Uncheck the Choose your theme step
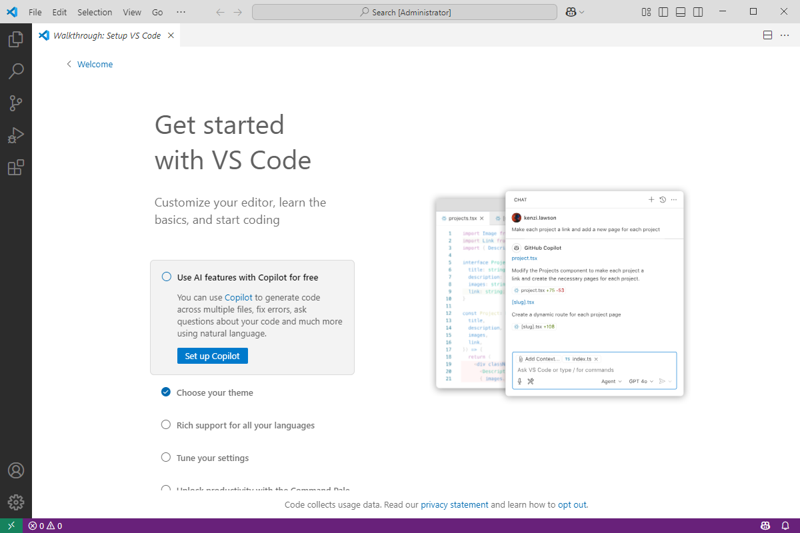 pos(166,392)
